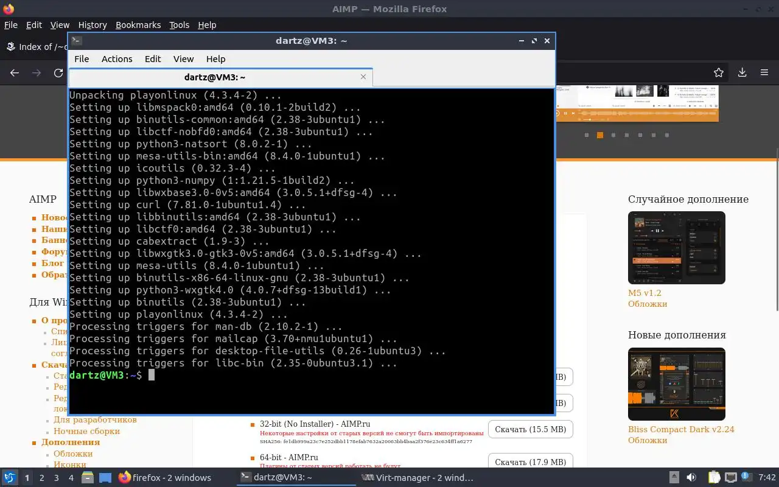Open terminal Actions menu
Screen dimensions: 779x487
pos(117,59)
